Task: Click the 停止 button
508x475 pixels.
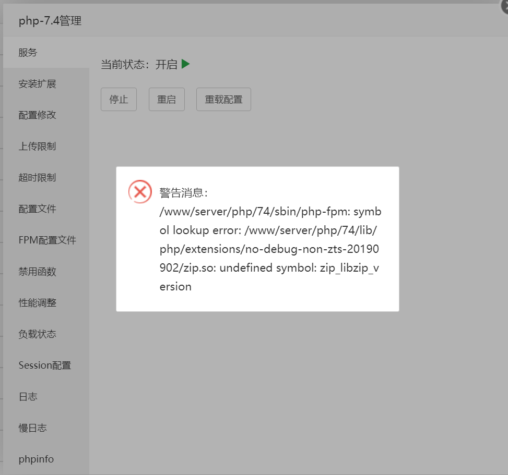Action: 119,100
